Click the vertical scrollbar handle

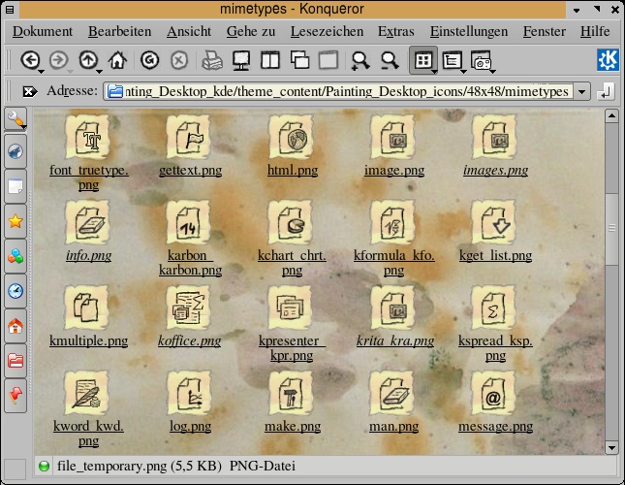click(611, 229)
